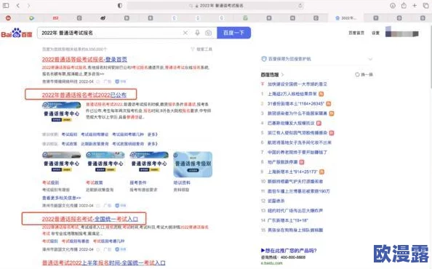432x269 pixels.
Task: Add a new tab with the plus icon
Action: 415,6
